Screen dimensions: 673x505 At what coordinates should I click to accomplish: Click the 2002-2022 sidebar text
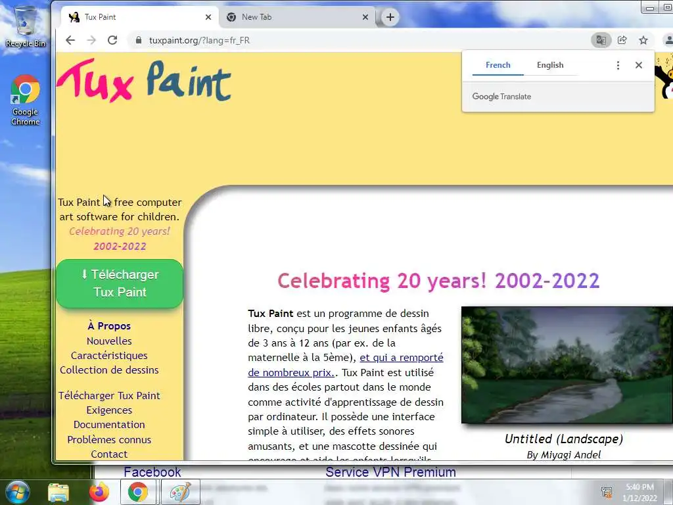click(120, 246)
